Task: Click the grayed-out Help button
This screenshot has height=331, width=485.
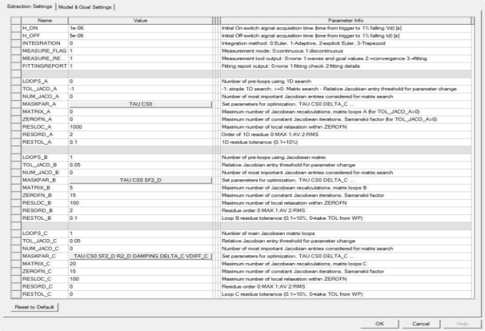Action: [x=463, y=324]
